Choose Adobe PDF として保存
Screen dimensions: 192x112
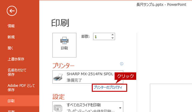21,88
